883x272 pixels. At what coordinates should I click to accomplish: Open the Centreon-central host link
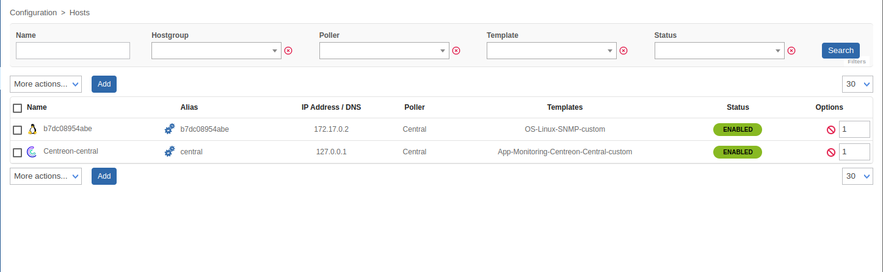coord(71,151)
